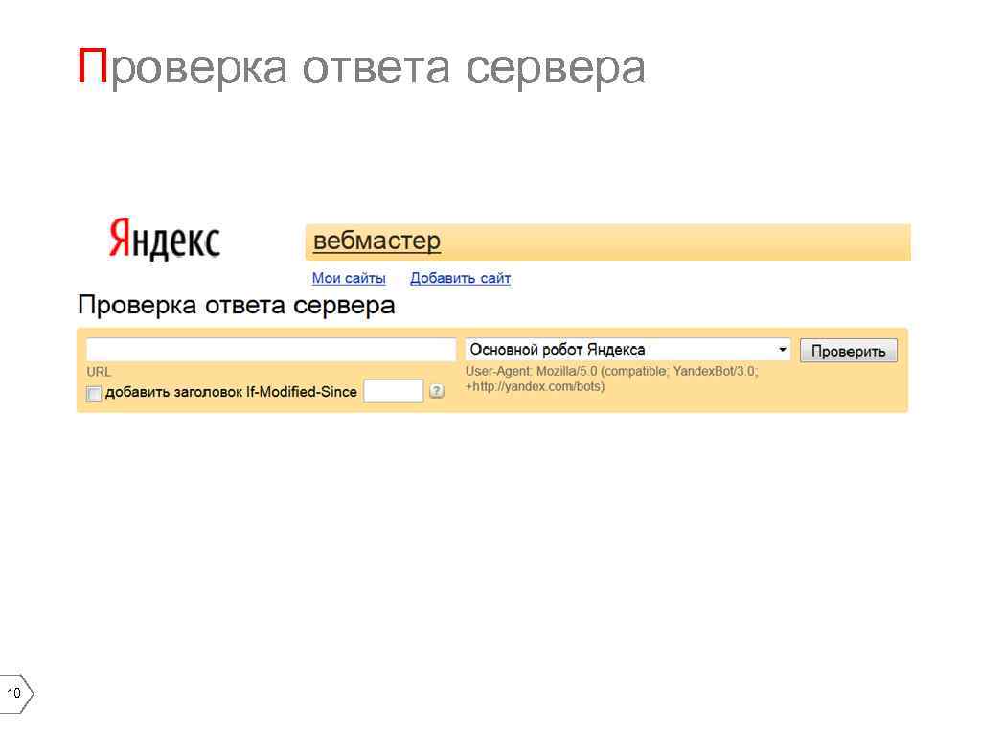
Task: Go to Мои сайты
Action: [x=349, y=278]
